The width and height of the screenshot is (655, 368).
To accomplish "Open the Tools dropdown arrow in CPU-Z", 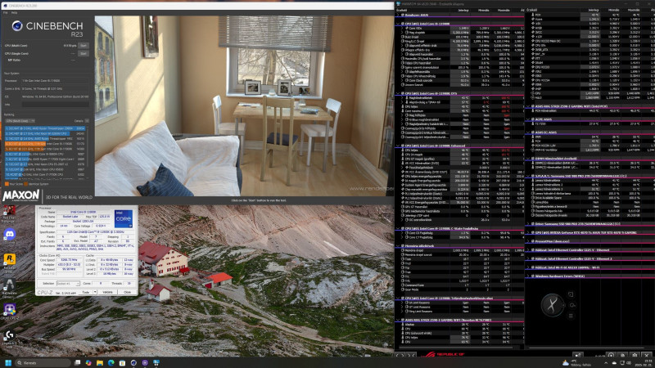I will 95,292.
